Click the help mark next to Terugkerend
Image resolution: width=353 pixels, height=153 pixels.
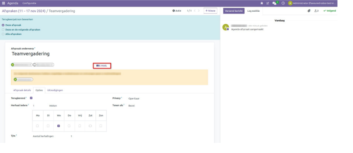tap(26, 98)
